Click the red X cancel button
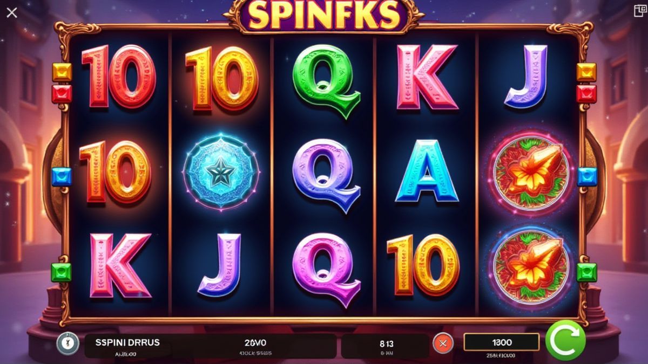The image size is (648, 364). (x=443, y=343)
